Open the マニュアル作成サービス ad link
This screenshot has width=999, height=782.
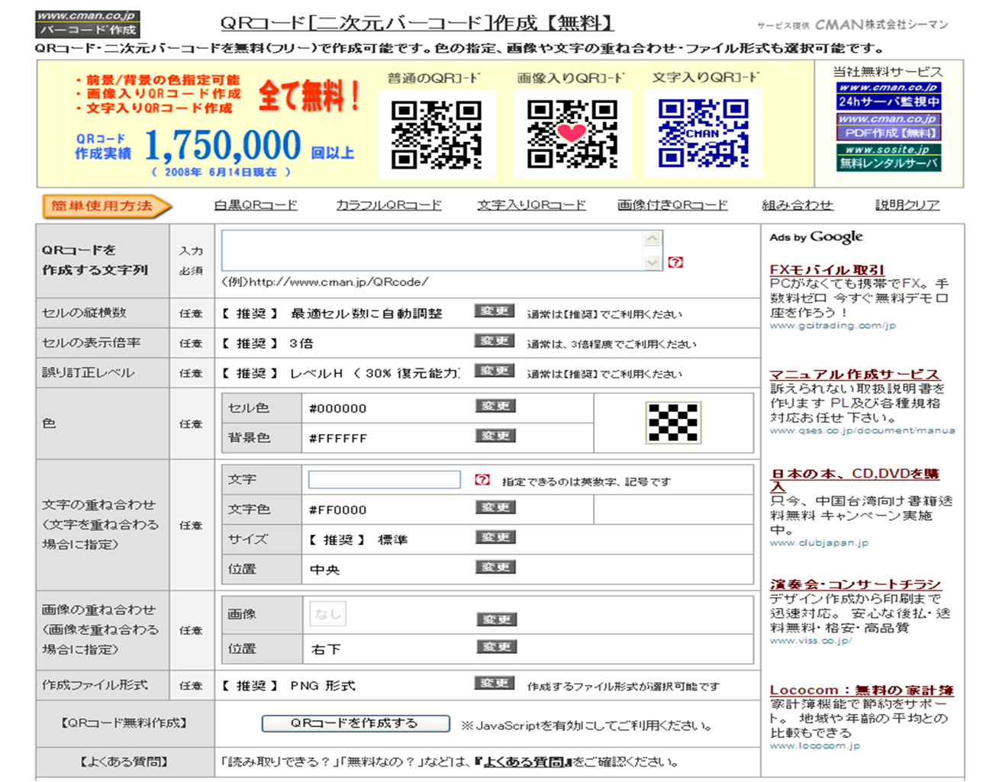point(854,374)
